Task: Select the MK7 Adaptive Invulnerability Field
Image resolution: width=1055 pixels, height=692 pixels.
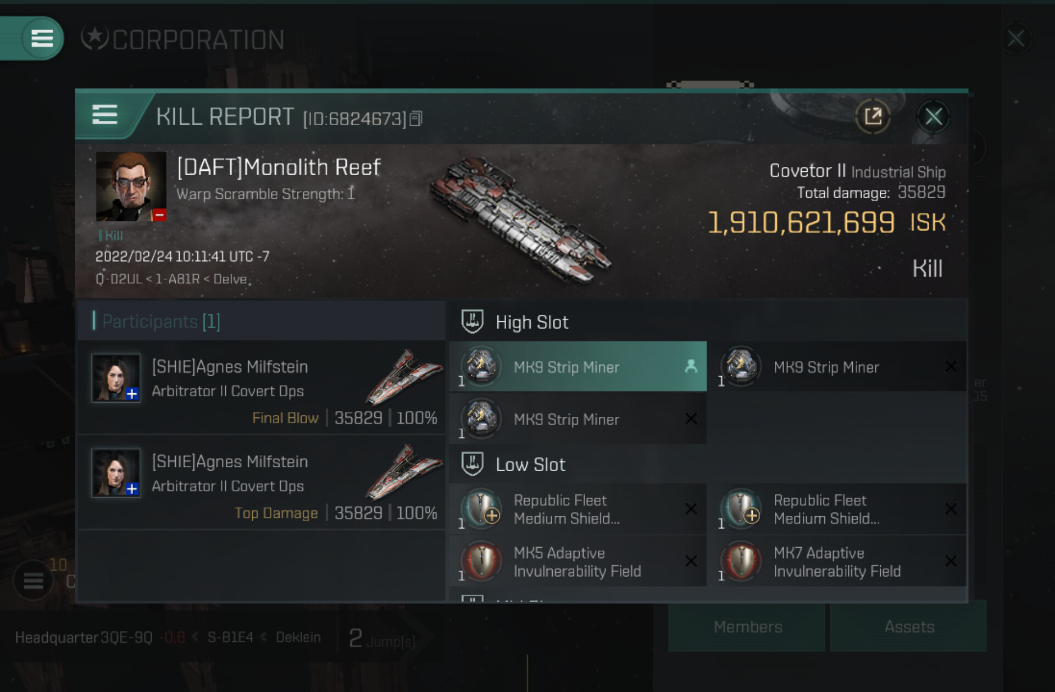Action: 837,561
